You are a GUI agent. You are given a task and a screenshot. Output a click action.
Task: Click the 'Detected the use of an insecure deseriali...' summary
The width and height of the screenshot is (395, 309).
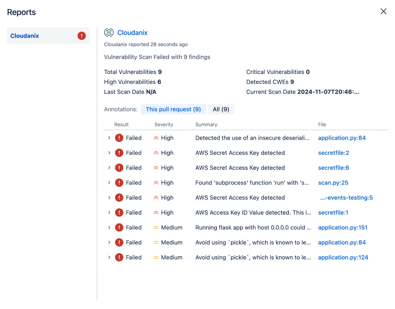(252, 138)
